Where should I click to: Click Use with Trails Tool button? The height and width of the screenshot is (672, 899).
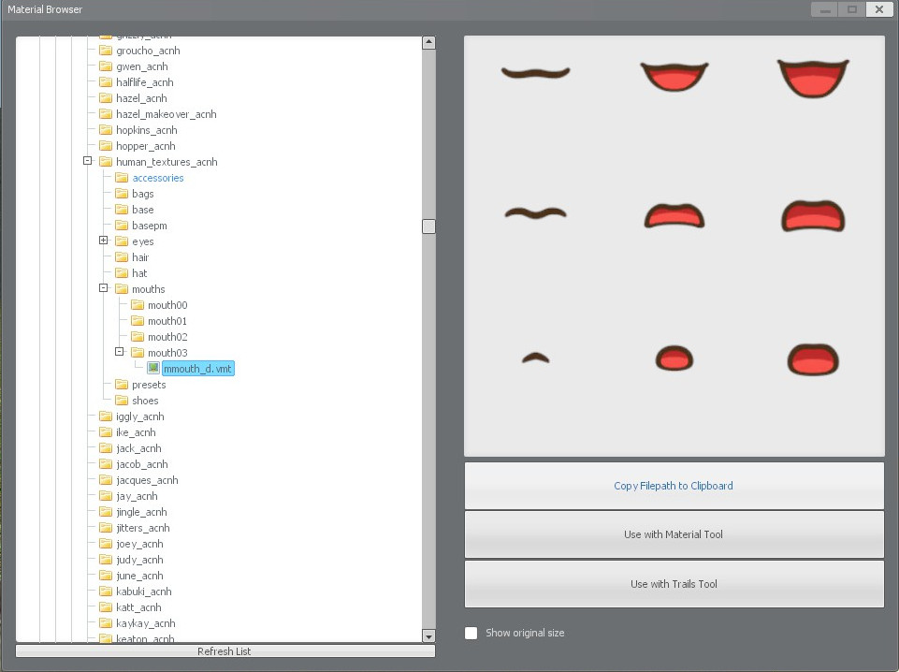674,584
